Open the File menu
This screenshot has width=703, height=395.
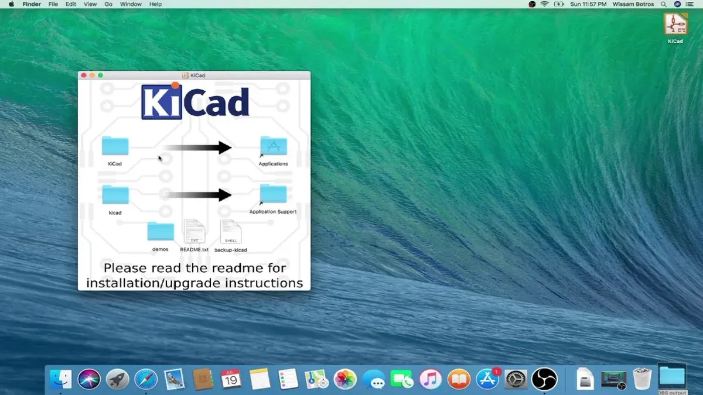pos(53,4)
